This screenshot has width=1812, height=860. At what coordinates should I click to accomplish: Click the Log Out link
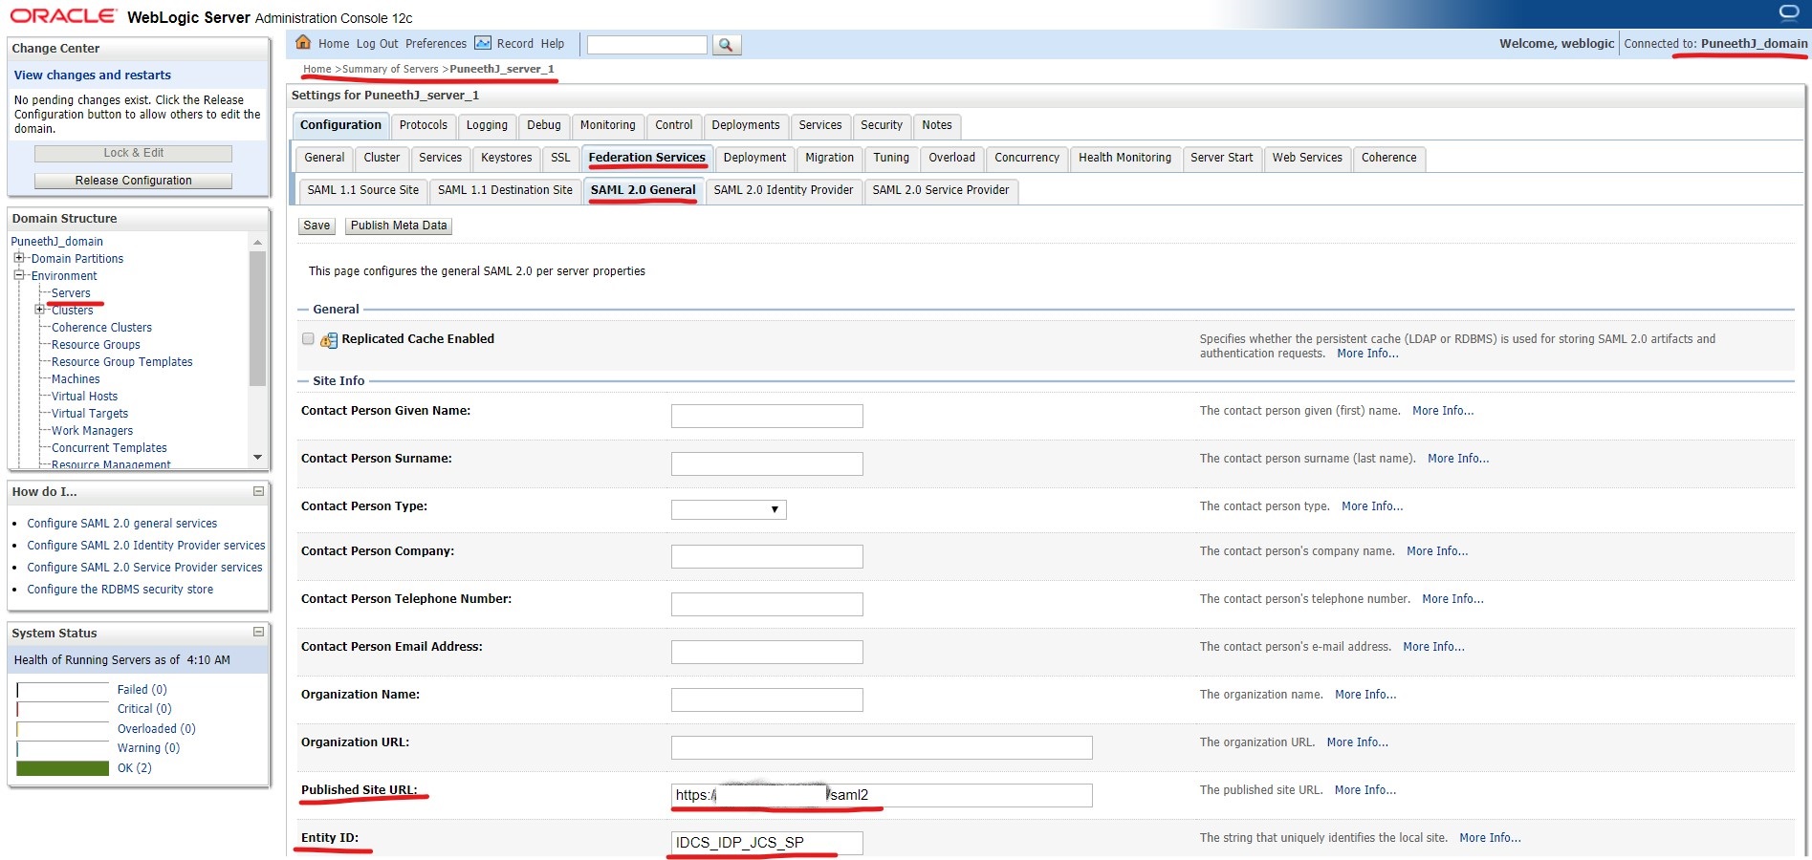pyautogui.click(x=377, y=44)
